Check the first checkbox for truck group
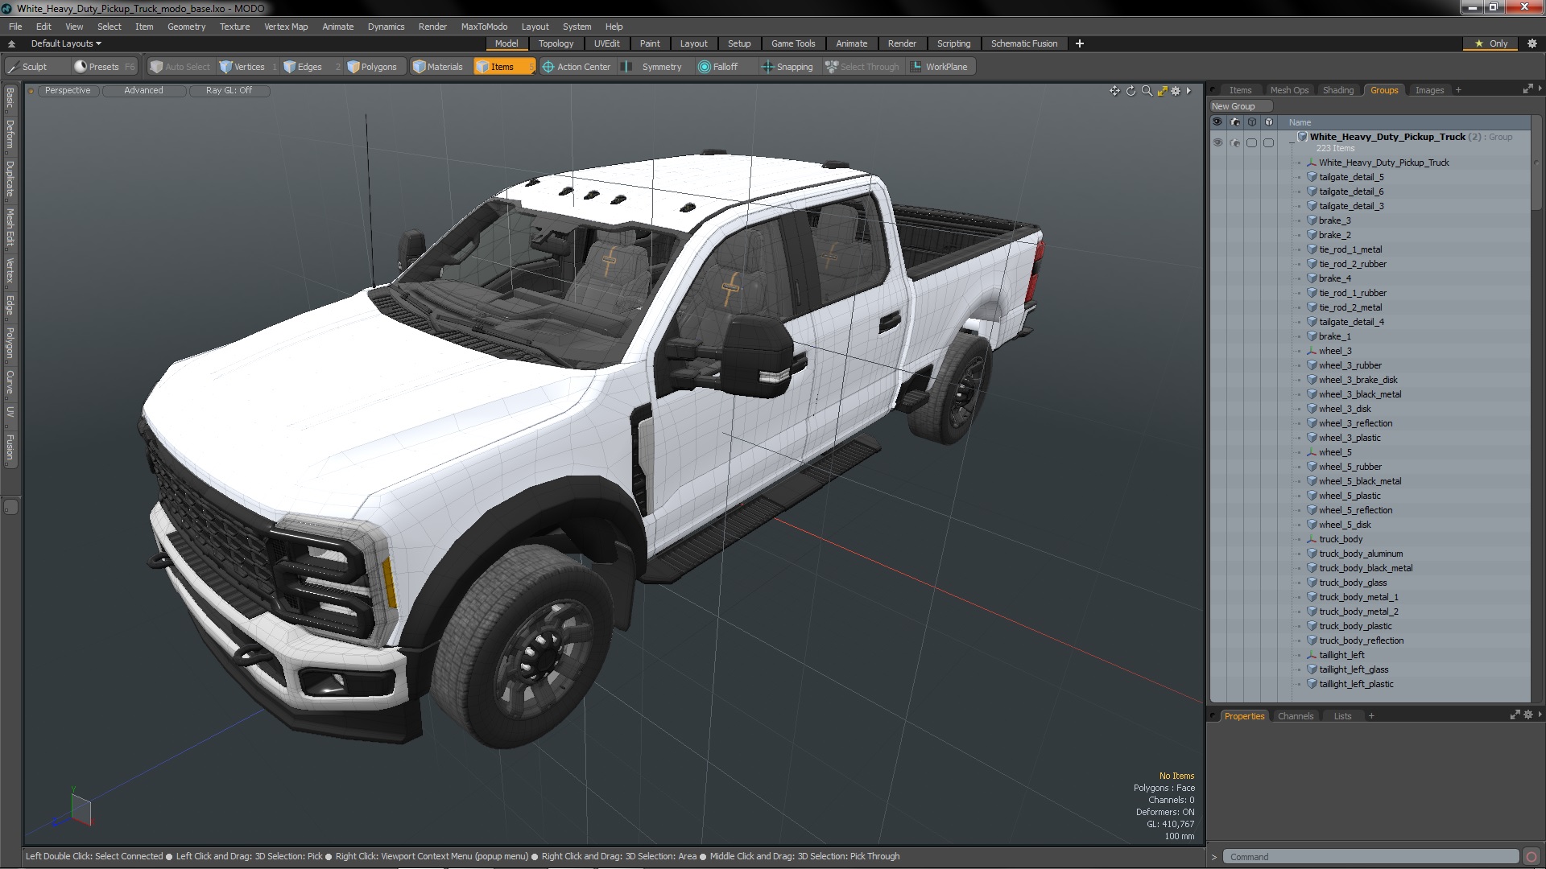Screen dimensions: 1546x869 pyautogui.click(x=1251, y=142)
